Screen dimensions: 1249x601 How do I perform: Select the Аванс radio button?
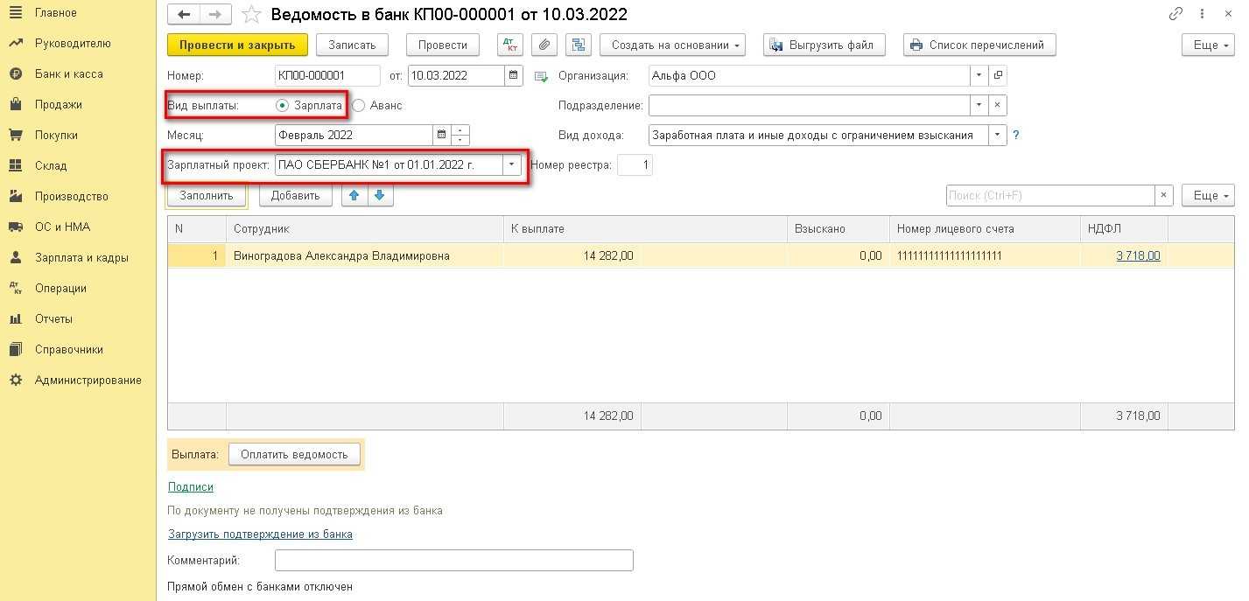359,106
